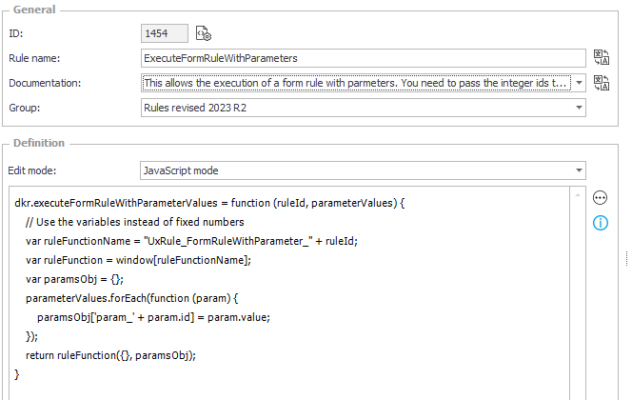Open the Edit mode dropdown
Screen dimensions: 632x400
(x=580, y=170)
